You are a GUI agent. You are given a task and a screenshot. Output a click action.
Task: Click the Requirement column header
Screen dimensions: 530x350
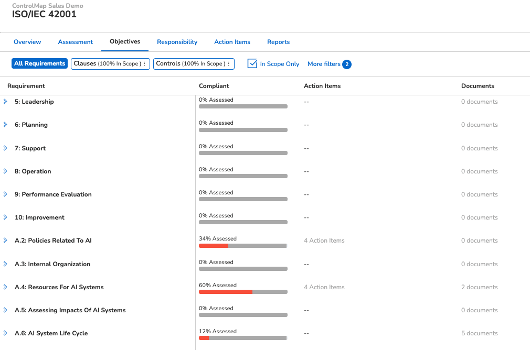[x=26, y=86]
